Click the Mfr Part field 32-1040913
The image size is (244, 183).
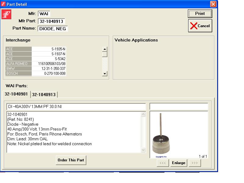click(51, 21)
